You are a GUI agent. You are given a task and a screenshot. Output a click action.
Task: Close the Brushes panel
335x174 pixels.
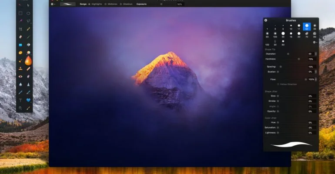click(266, 20)
